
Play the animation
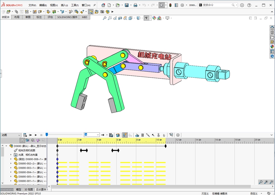pos(36,135)
